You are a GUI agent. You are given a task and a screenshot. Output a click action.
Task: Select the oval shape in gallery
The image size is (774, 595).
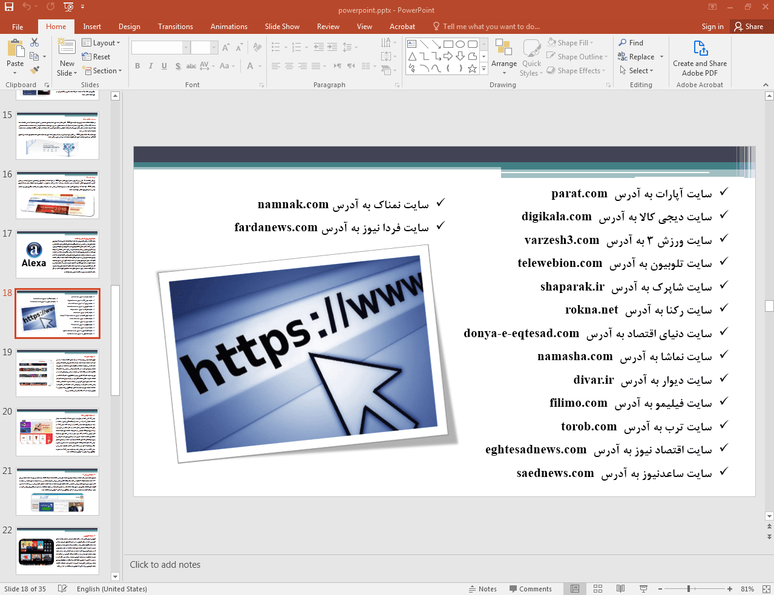point(460,44)
